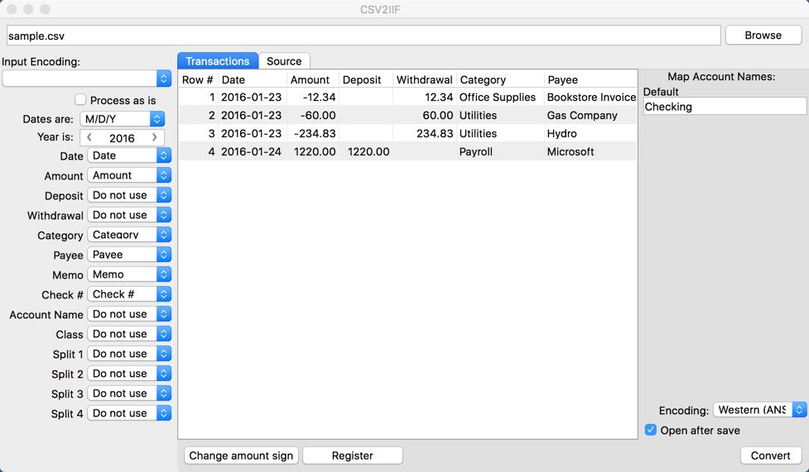Click the sample.csv file path field

(364, 36)
